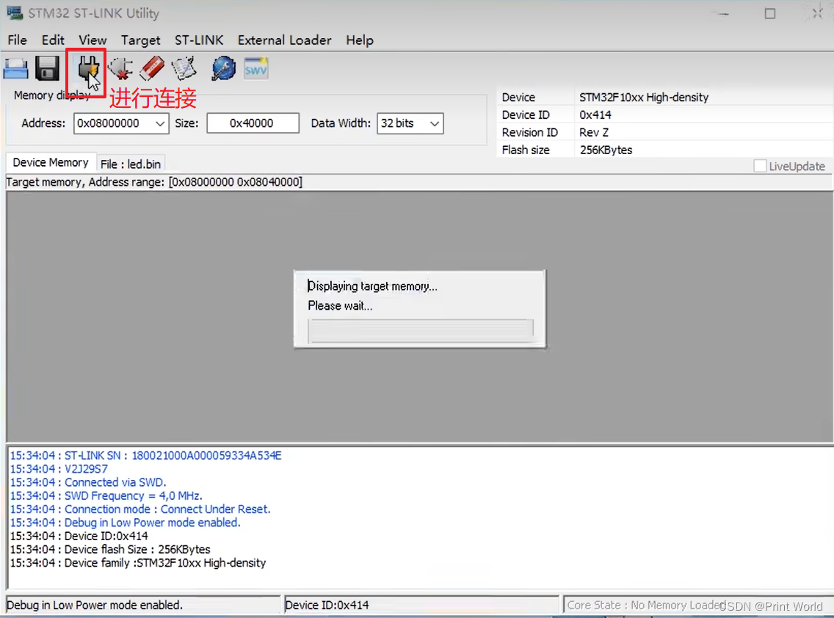Click status bar Debug in Low Power entry
The width and height of the screenshot is (834, 618).
[x=142, y=605]
